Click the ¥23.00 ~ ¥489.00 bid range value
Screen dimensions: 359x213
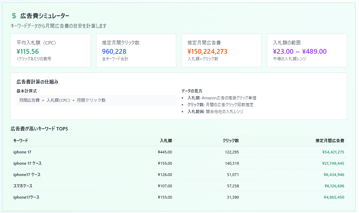pos(300,52)
